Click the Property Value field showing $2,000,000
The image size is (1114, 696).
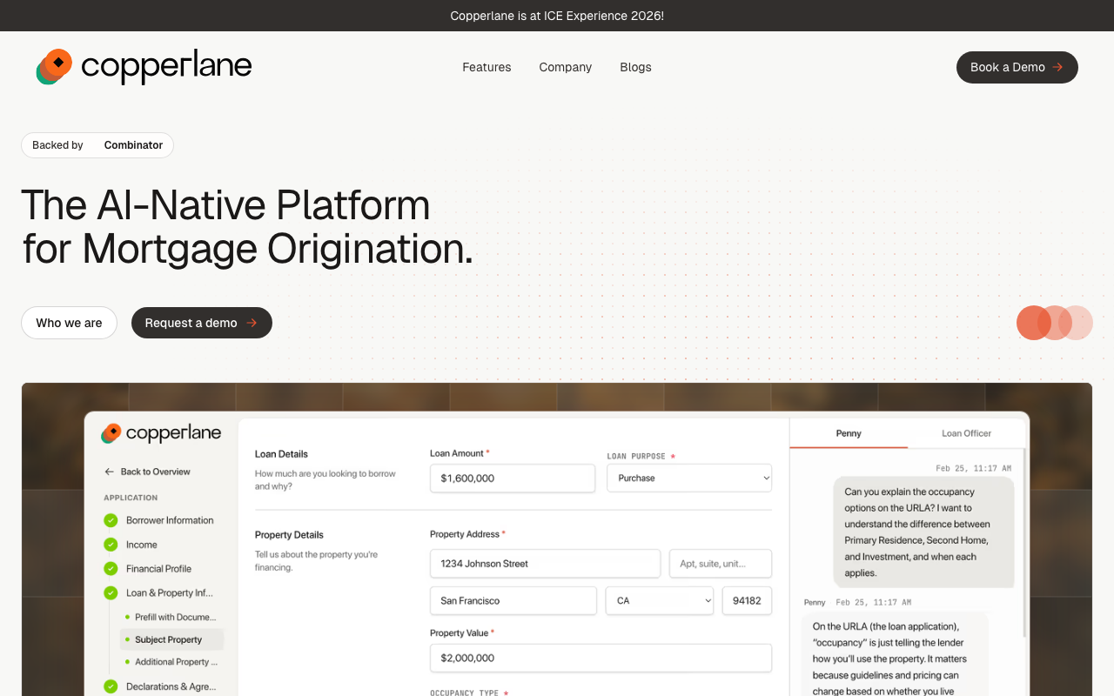pos(601,659)
